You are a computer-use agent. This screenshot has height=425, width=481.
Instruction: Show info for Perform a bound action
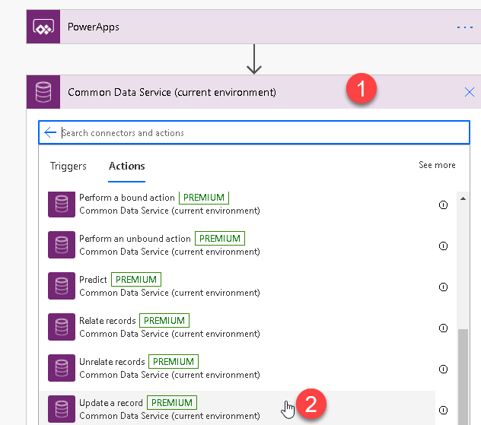click(443, 205)
